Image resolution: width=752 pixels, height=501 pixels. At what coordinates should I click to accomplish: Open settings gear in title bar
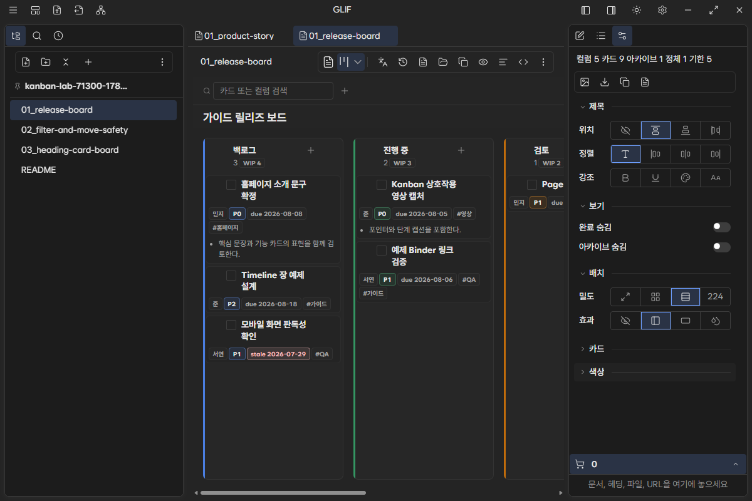click(662, 10)
